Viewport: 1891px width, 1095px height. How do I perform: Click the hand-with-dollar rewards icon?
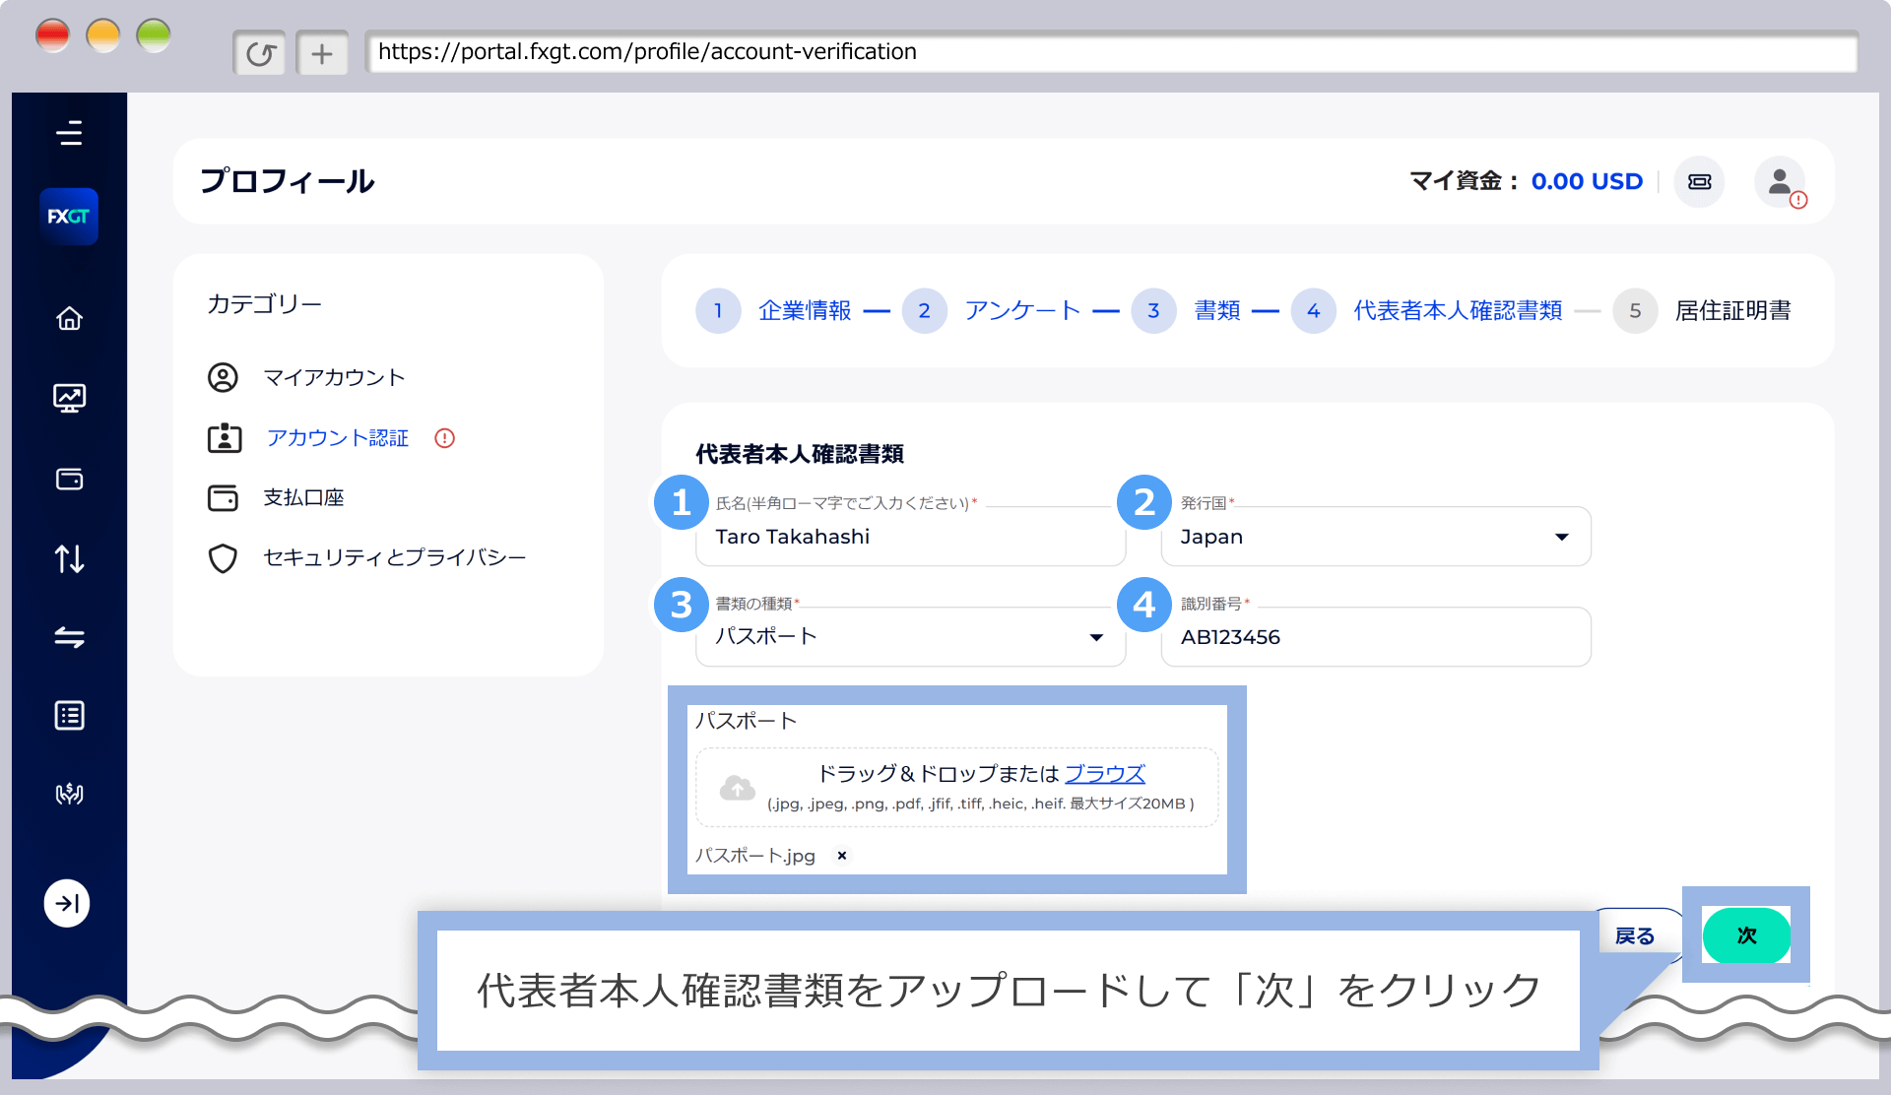click(69, 795)
